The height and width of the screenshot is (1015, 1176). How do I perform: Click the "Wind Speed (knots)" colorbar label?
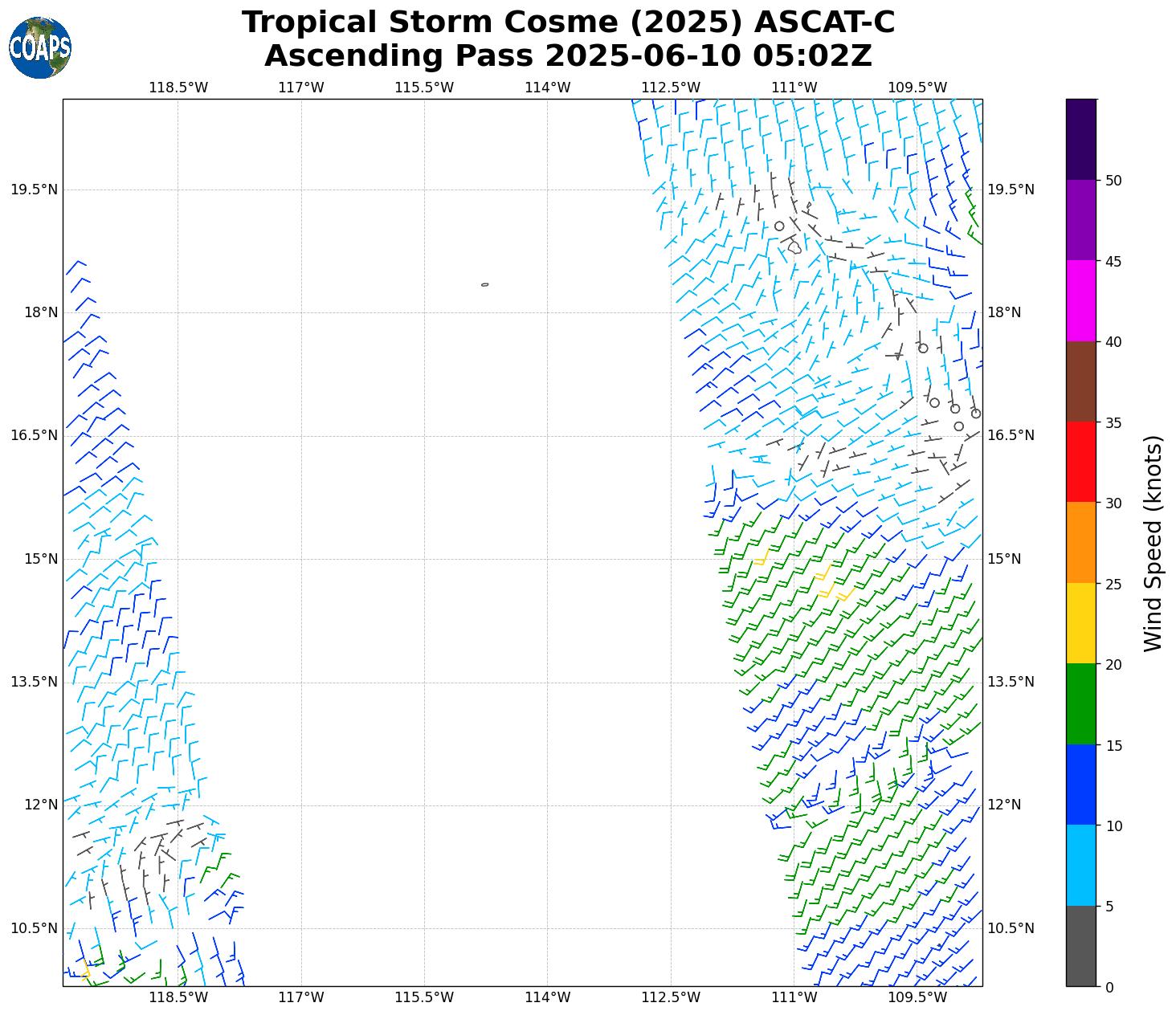[x=1153, y=543]
